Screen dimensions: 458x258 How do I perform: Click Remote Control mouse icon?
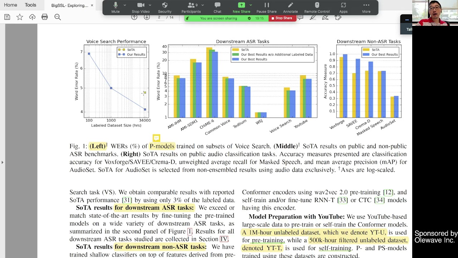coord(317,8)
